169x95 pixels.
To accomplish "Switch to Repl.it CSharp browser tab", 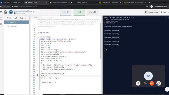I will 36,2.
